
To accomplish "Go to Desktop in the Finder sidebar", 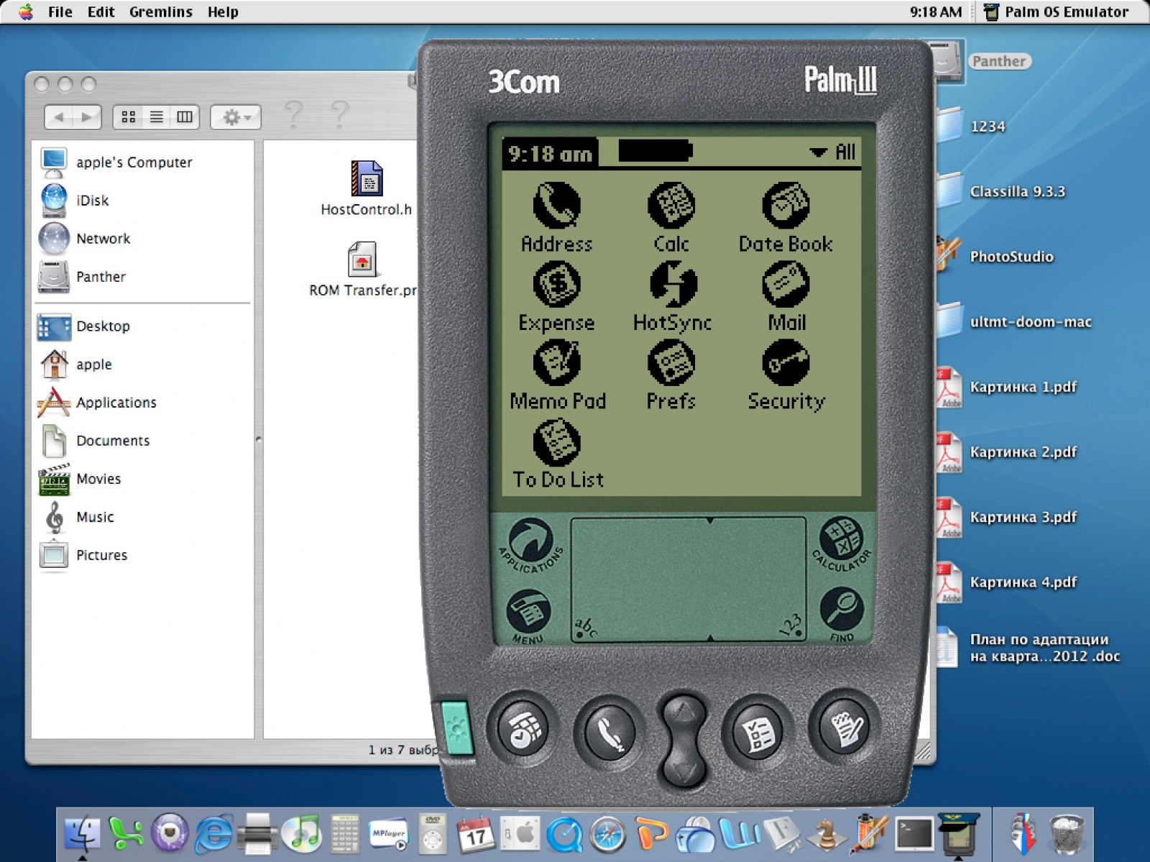I will click(84, 326).
